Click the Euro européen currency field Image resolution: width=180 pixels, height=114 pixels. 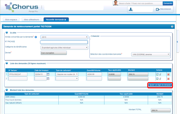tap(53, 53)
